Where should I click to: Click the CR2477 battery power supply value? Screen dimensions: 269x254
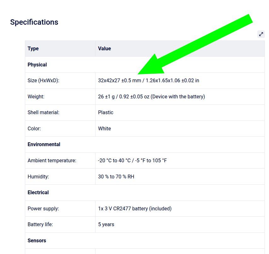[x=135, y=208]
